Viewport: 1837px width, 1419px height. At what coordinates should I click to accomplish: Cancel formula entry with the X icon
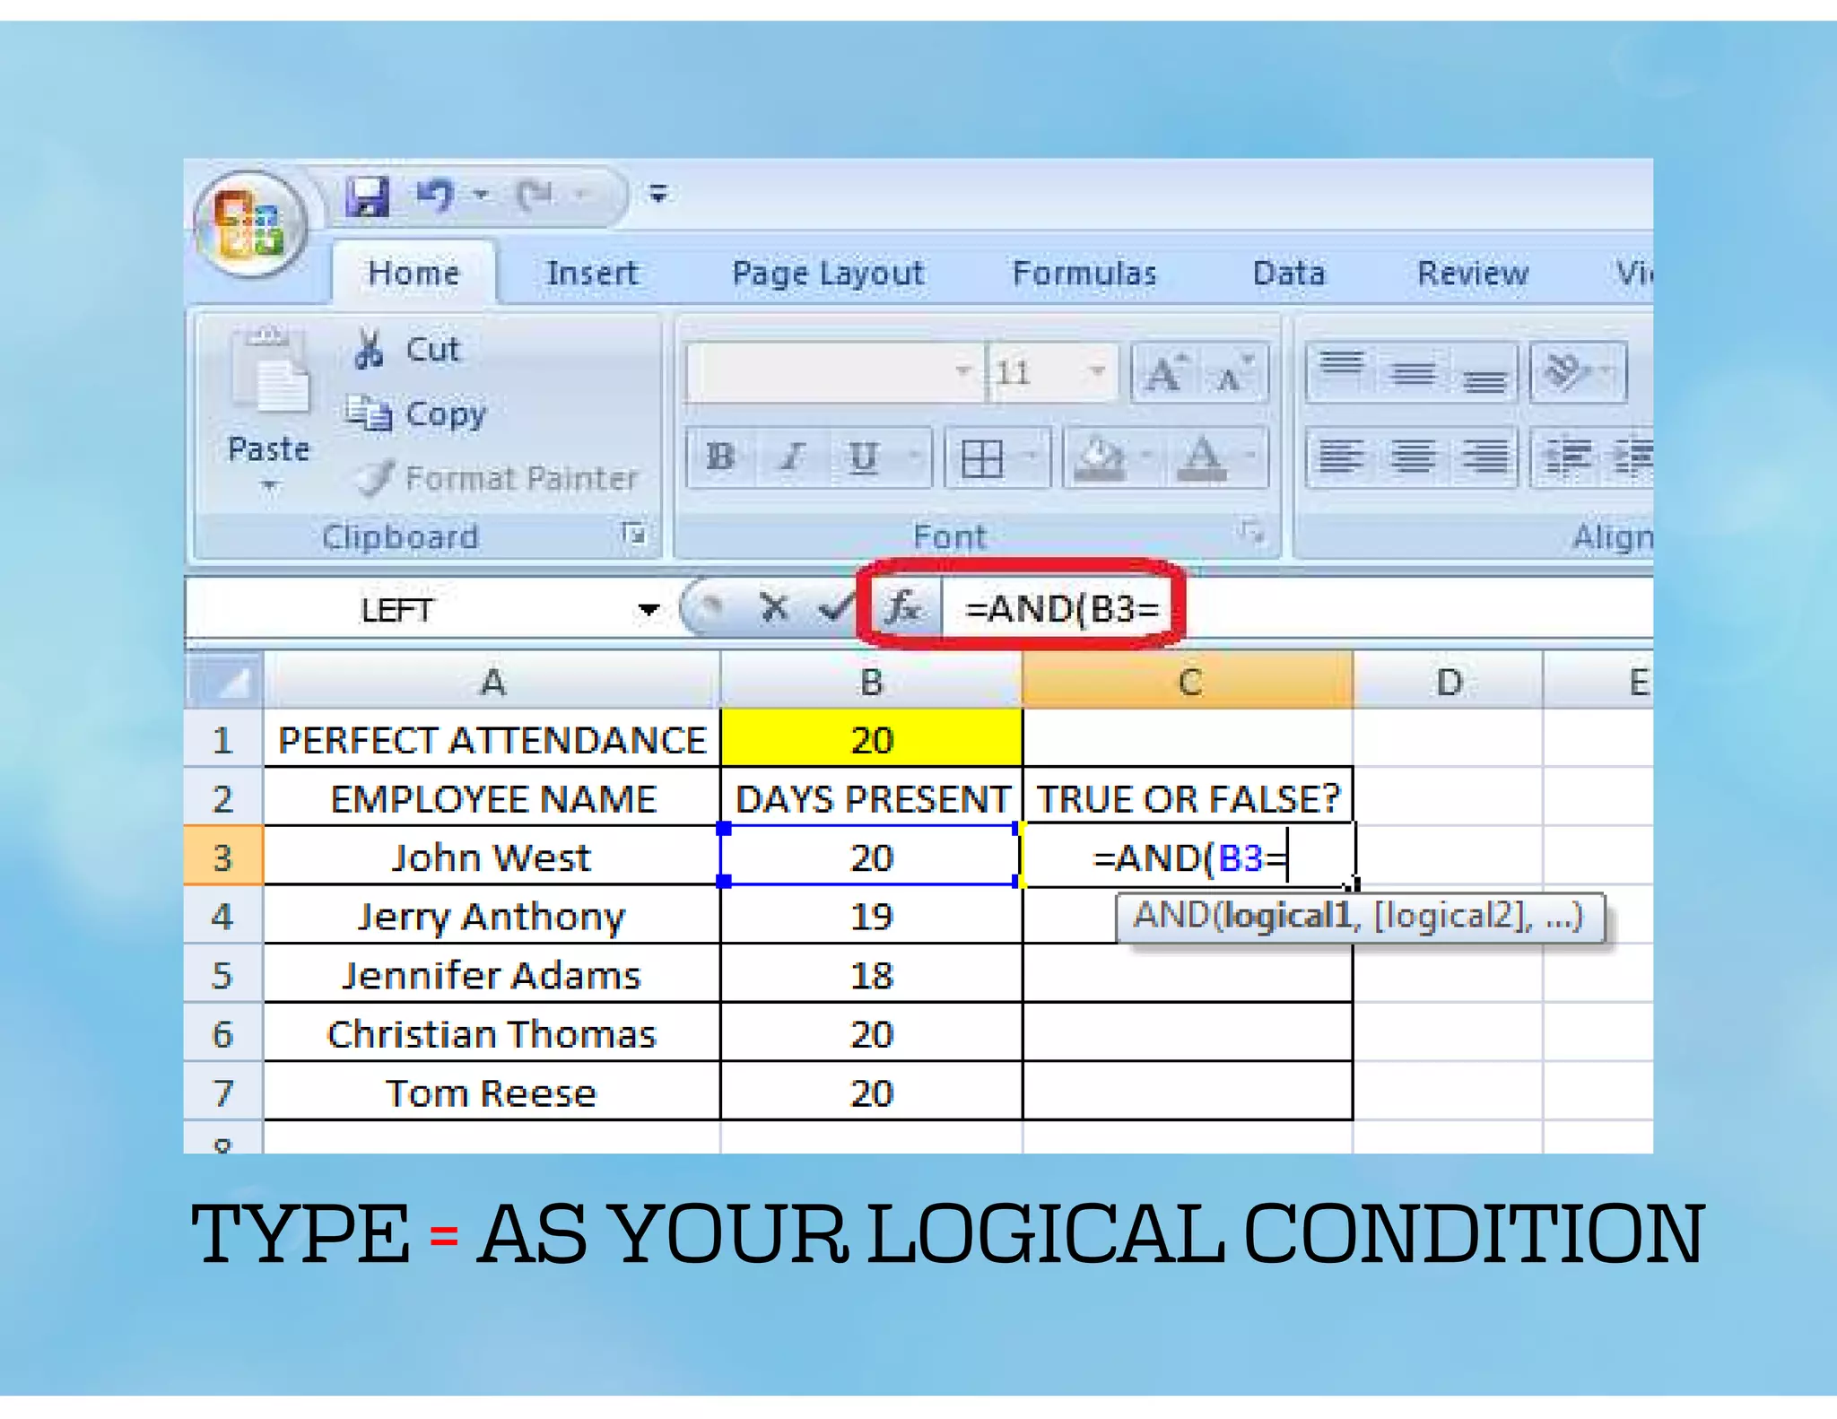773,608
